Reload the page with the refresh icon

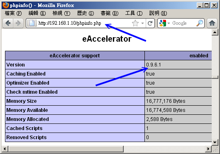(150, 23)
